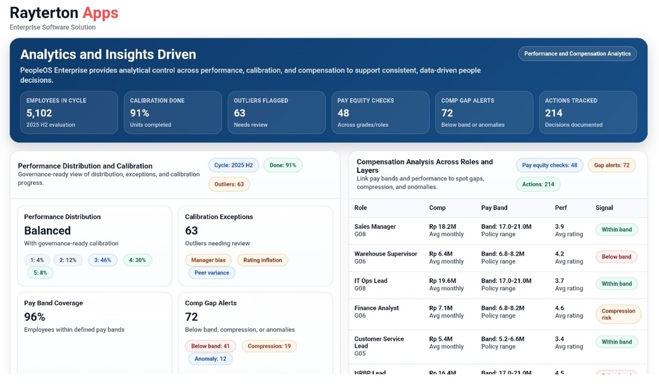This screenshot has width=659, height=384.
Task: Select the Anomaly: 12 chip
Action: [x=210, y=359]
